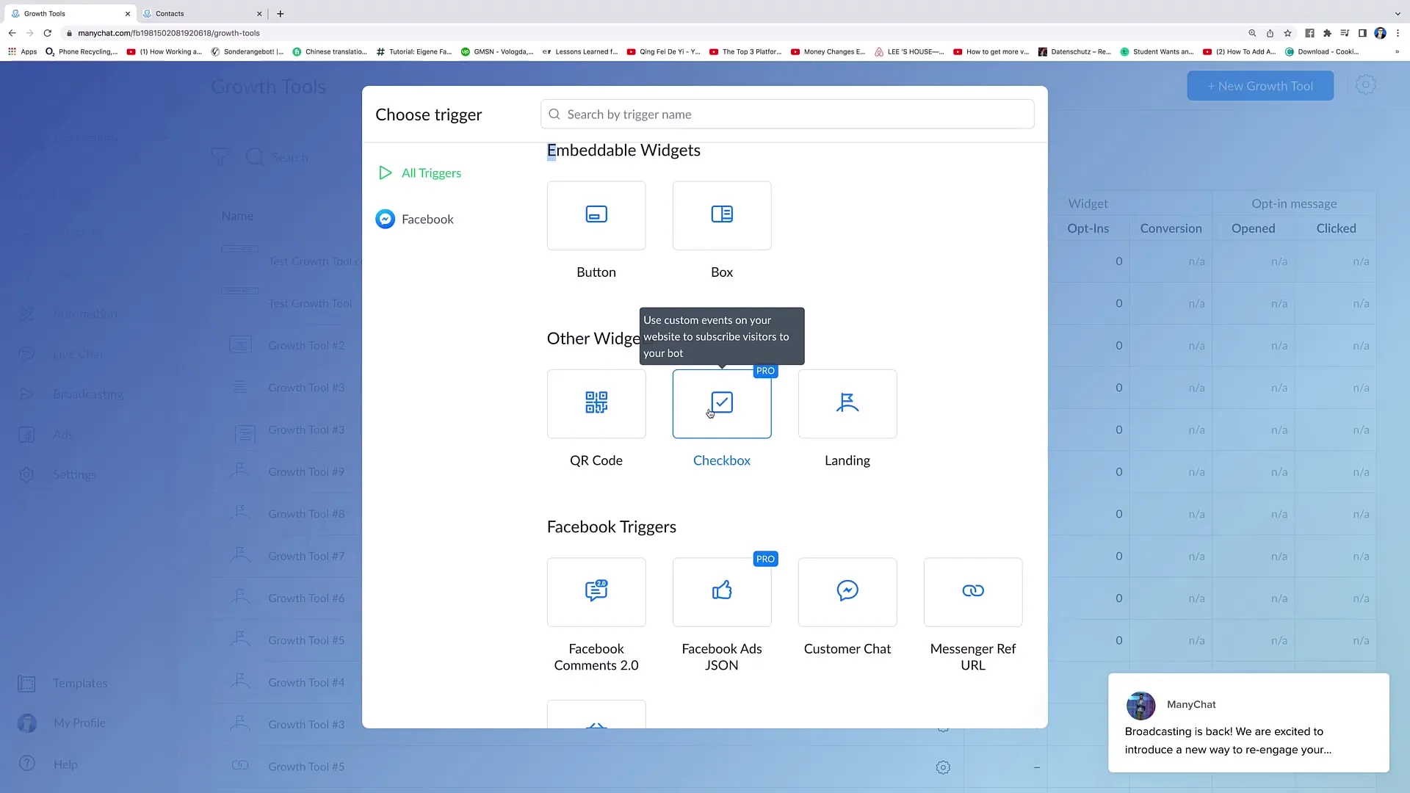The height and width of the screenshot is (793, 1410).
Task: Go back in browser history
Action: (12, 33)
